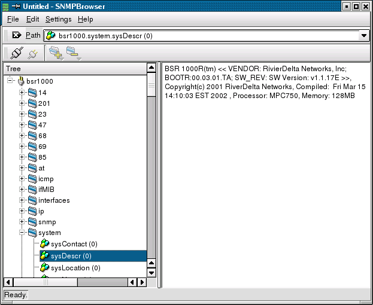Click the "bsr1000" root label
This screenshot has height=305, width=373.
pyautogui.click(x=40, y=81)
